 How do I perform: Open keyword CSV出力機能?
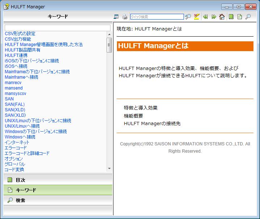tap(18, 39)
